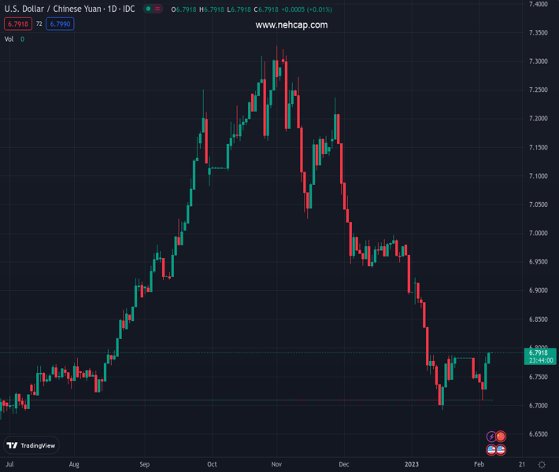Click the 7.2500 price scale label
The width and height of the screenshot is (559, 472).
pyautogui.click(x=539, y=90)
